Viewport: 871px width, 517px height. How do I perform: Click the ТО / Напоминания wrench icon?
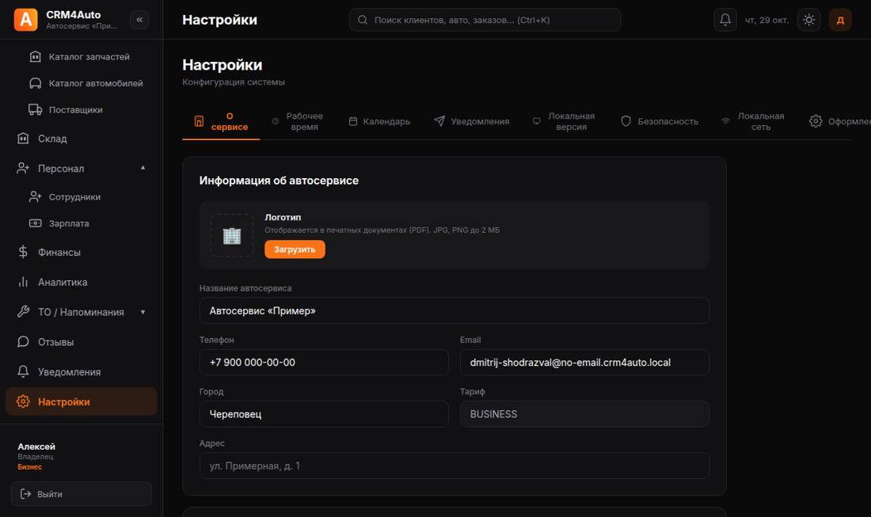[x=23, y=311]
